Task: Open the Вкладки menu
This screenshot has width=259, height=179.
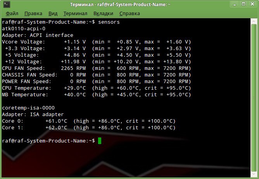Action: [103, 14]
